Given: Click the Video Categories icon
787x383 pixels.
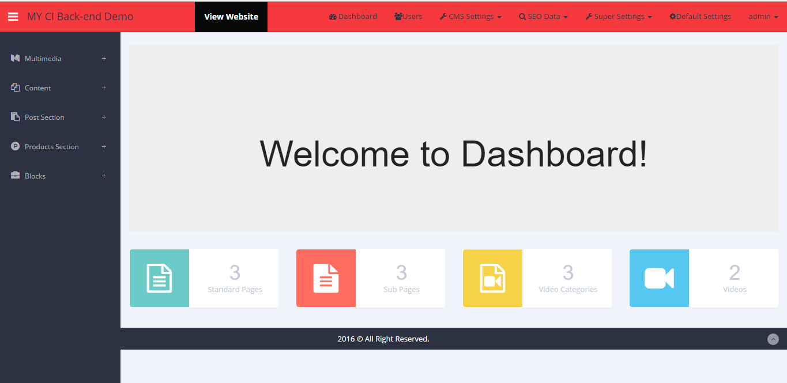Looking at the screenshot, I should tap(492, 278).
